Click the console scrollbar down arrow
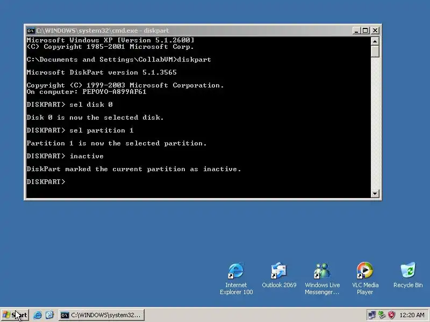430x322 pixels. (375, 194)
